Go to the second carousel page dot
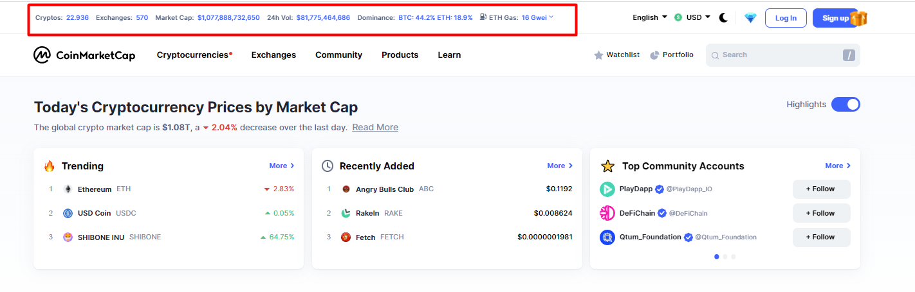The image size is (915, 292). [725, 257]
